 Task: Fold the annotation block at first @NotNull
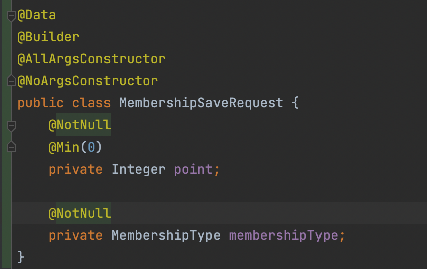(11, 126)
